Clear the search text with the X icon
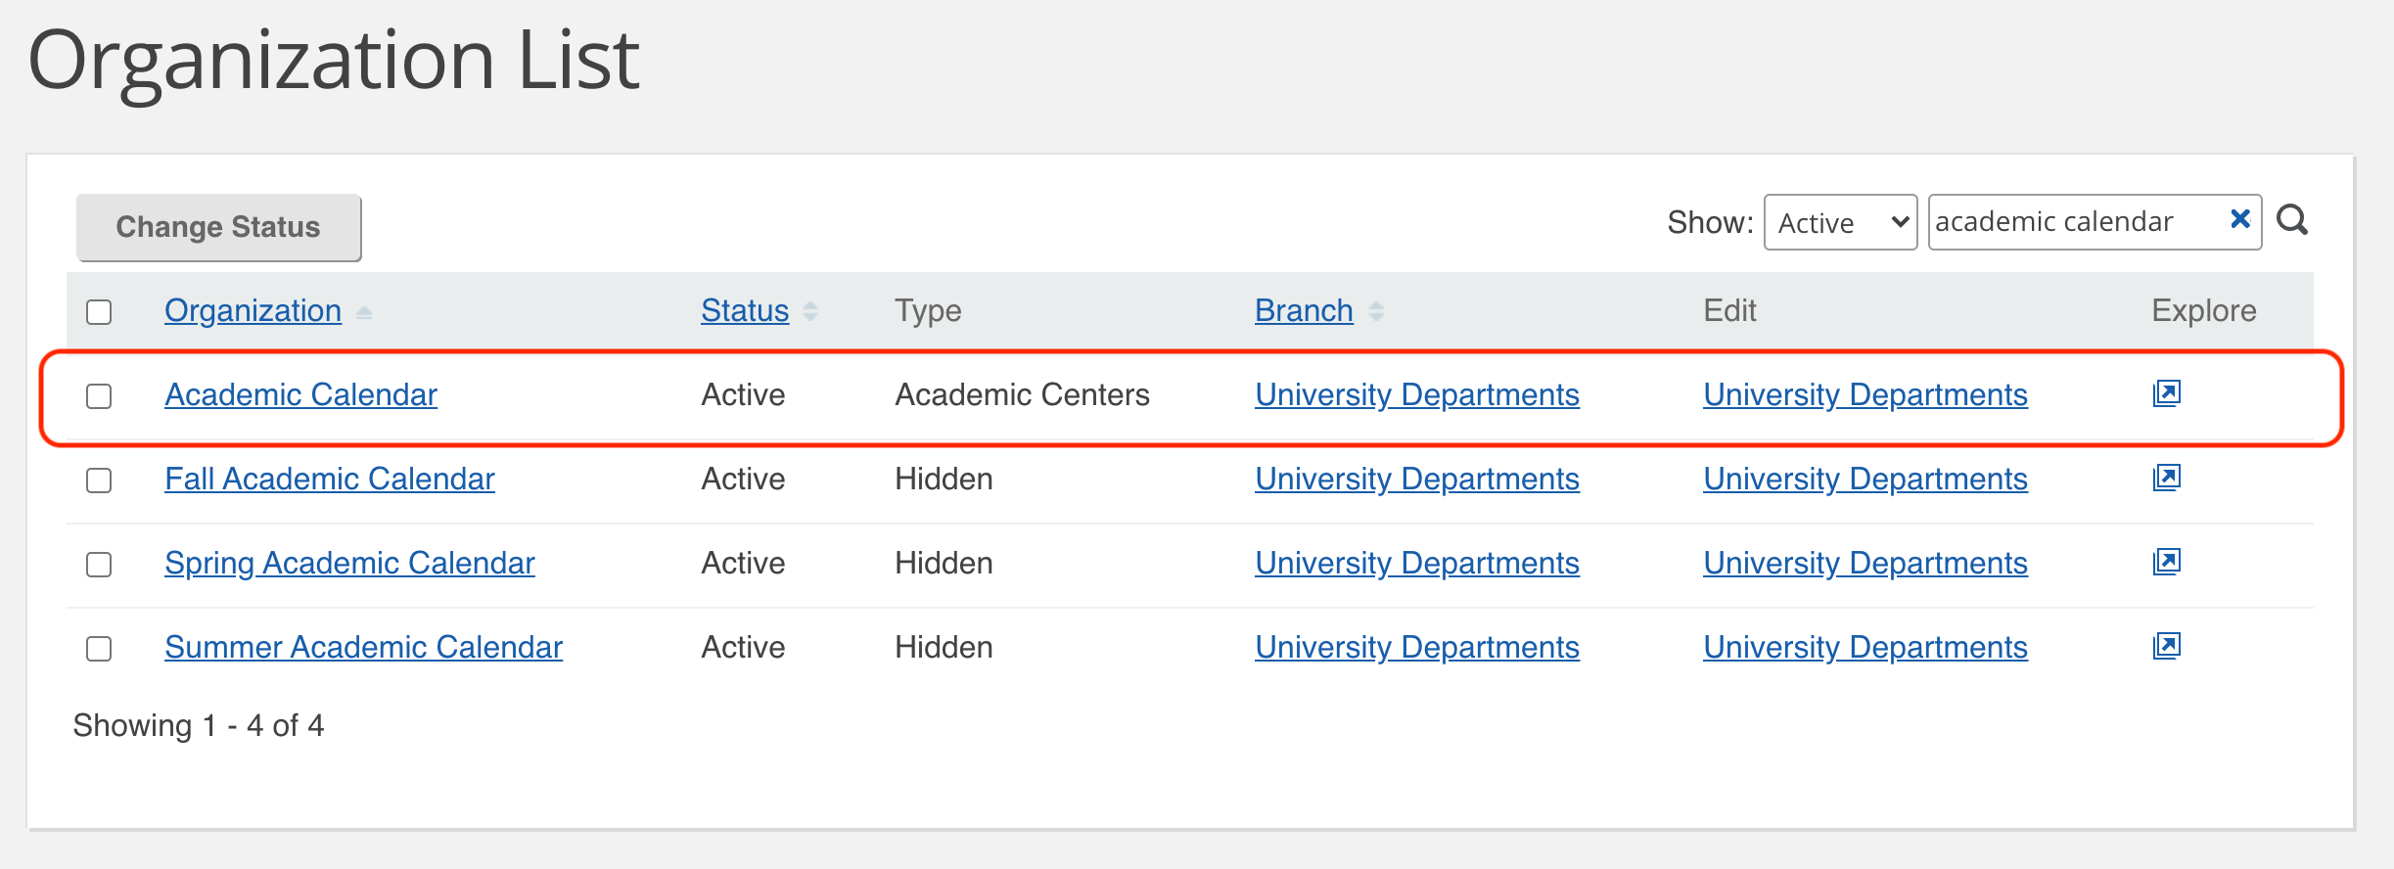The height and width of the screenshot is (869, 2394). pos(2239,219)
